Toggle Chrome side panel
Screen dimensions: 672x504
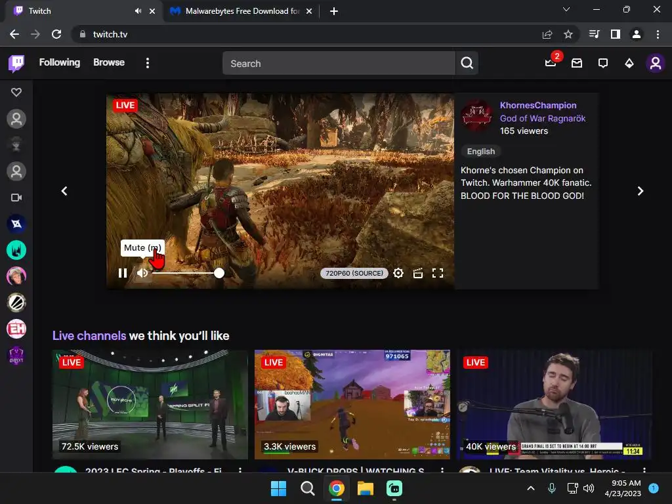coord(616,34)
